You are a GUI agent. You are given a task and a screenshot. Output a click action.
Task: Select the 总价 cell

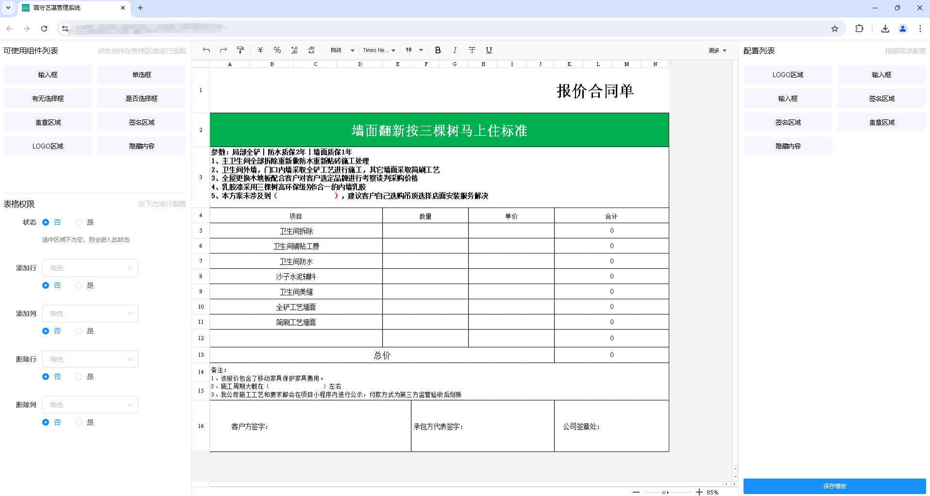[382, 355]
